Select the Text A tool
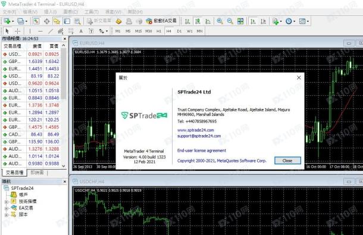 pyautogui.click(x=81, y=31)
